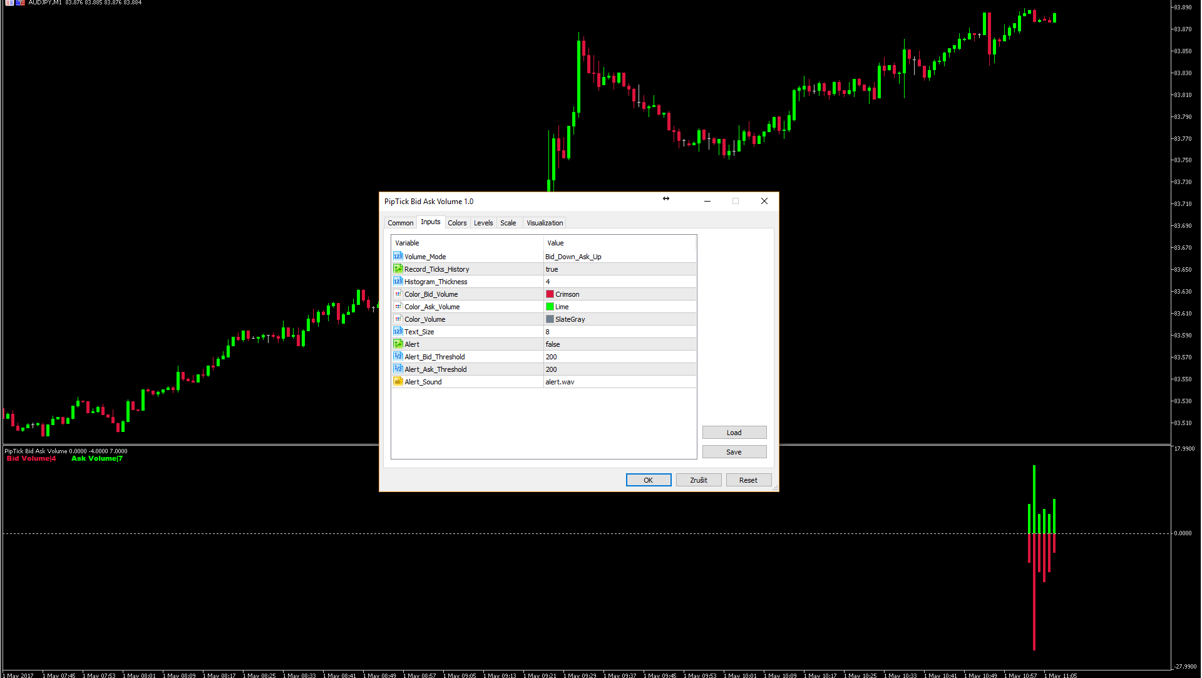
Task: Select the Bid_Down_Ask_Up value cell
Action: tap(620, 257)
